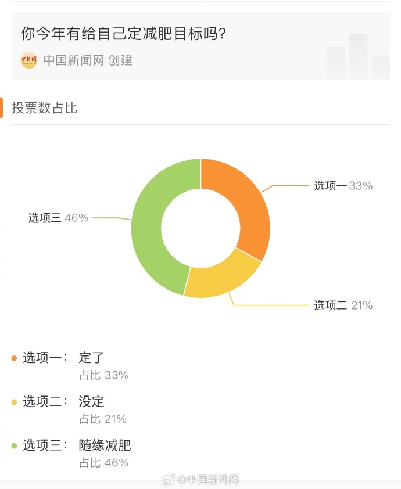Click the 占比 46% text under 随缘减肥
Screen dimensions: 401x489
click(104, 462)
